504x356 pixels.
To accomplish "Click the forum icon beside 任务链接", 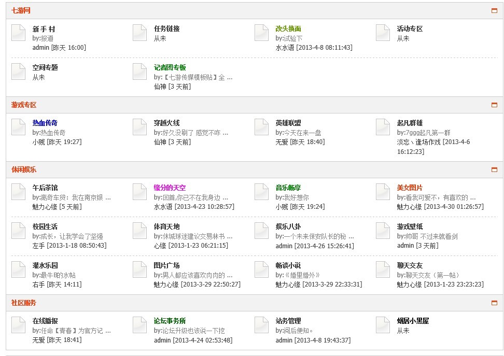I will (x=140, y=33).
